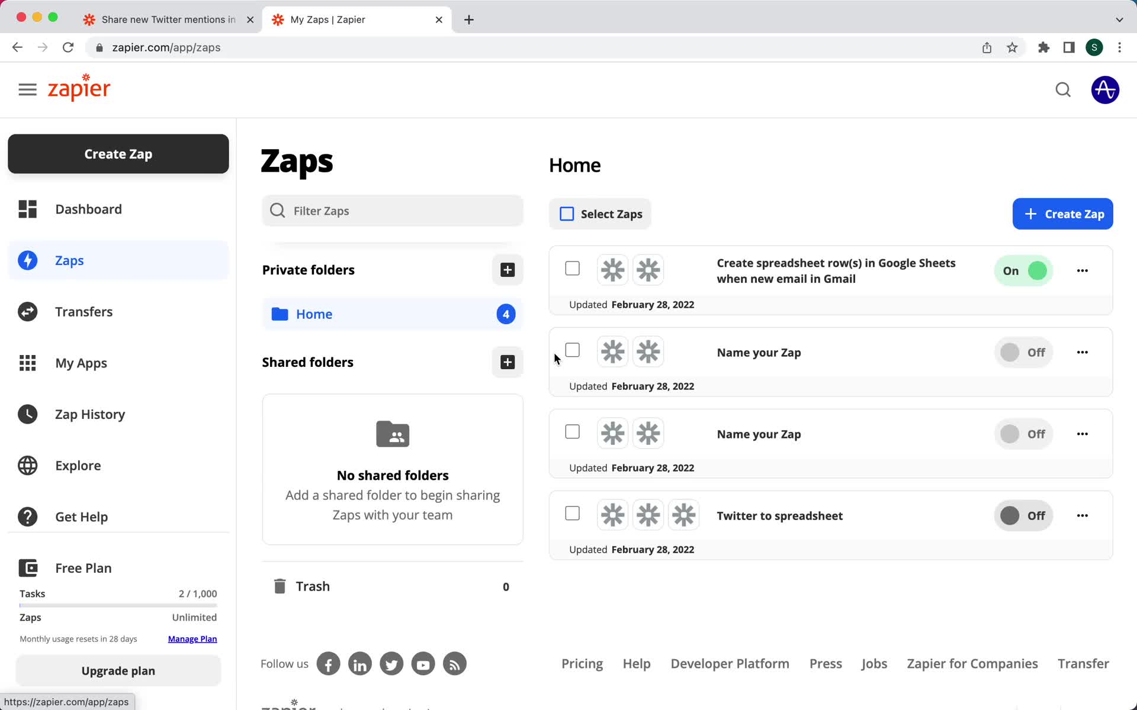The image size is (1137, 710).
Task: Open search with magnifier icon
Action: pos(1064,89)
